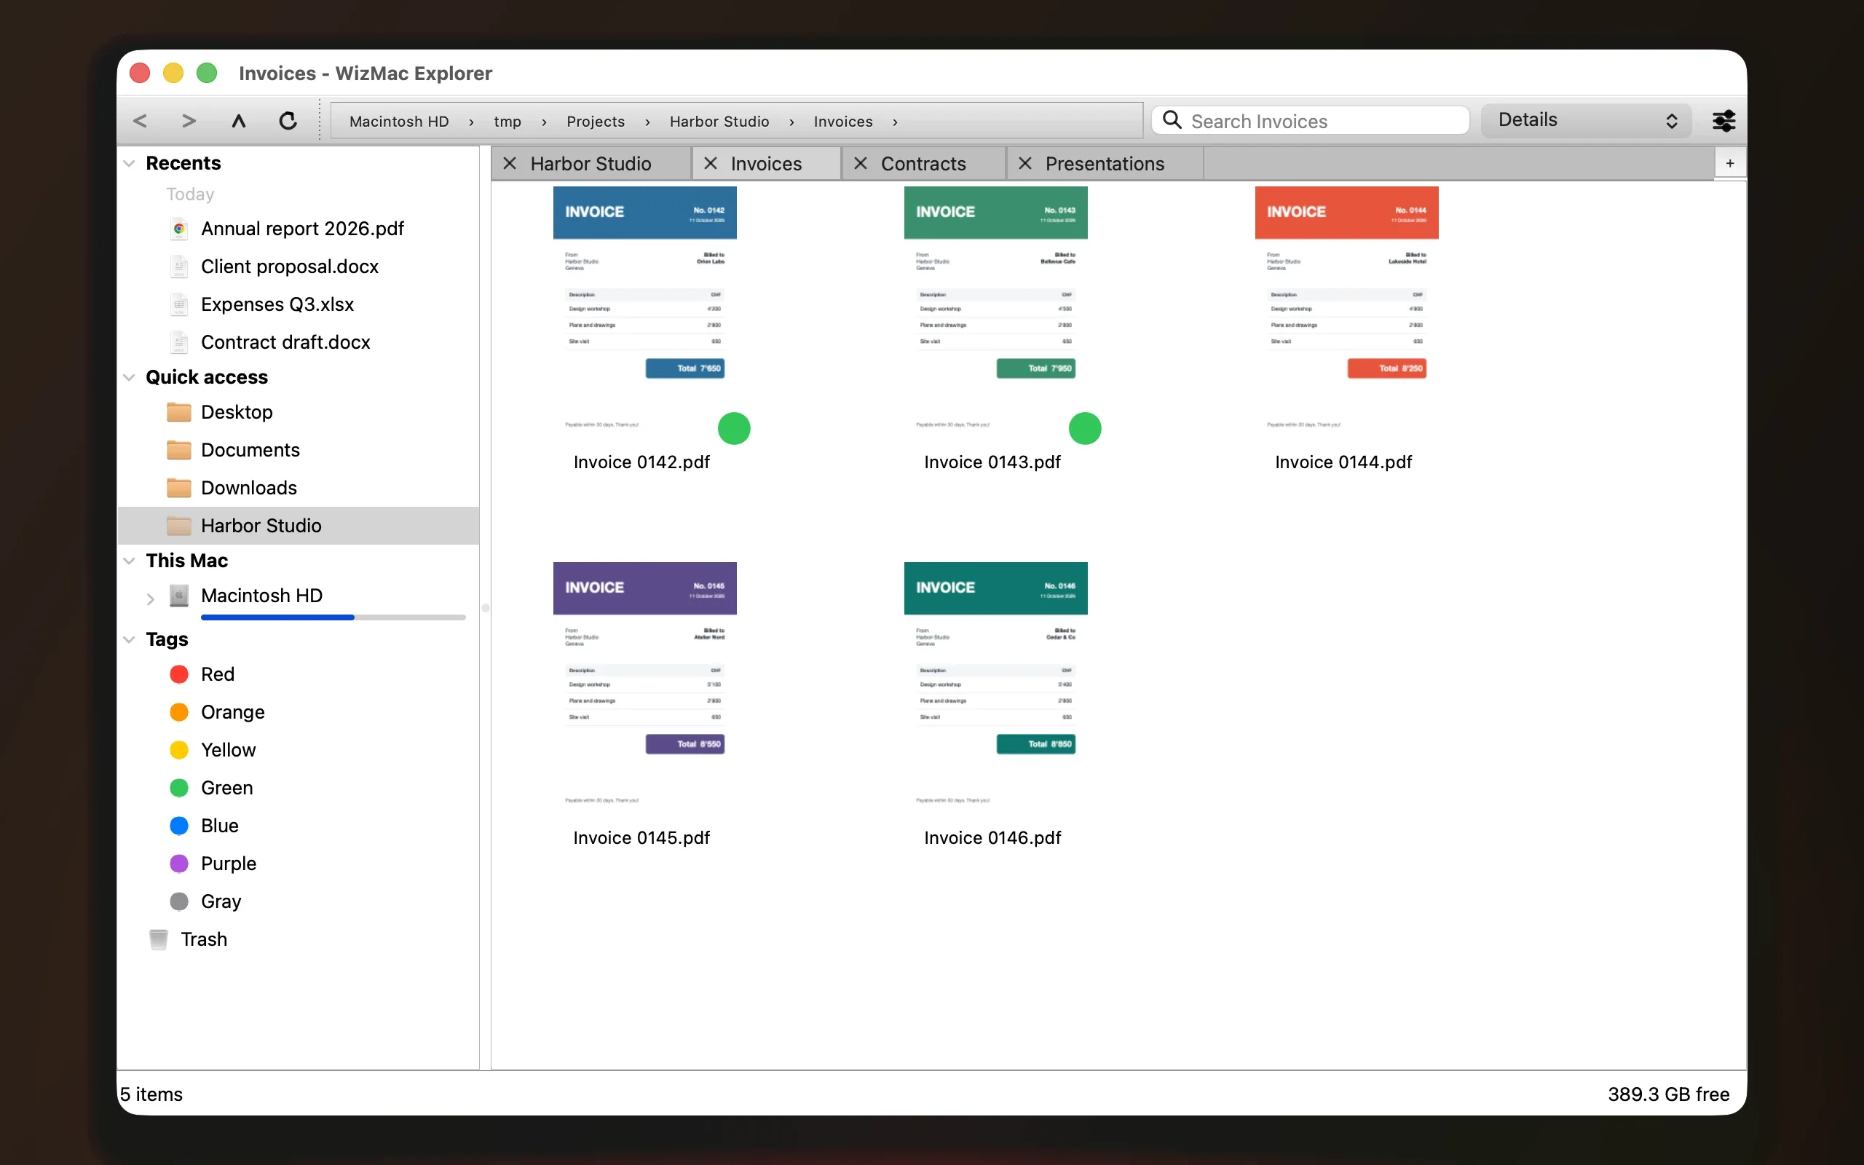Switch to the Harbor Studio tab

point(591,163)
